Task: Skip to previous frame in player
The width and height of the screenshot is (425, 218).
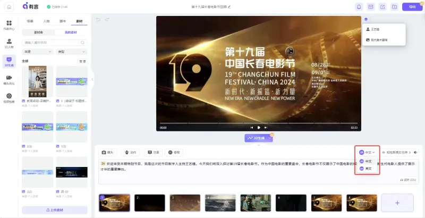Action: (x=251, y=128)
